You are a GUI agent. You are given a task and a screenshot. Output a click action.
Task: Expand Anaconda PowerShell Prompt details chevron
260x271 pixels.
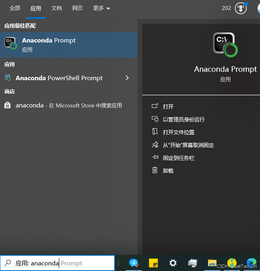pos(127,78)
